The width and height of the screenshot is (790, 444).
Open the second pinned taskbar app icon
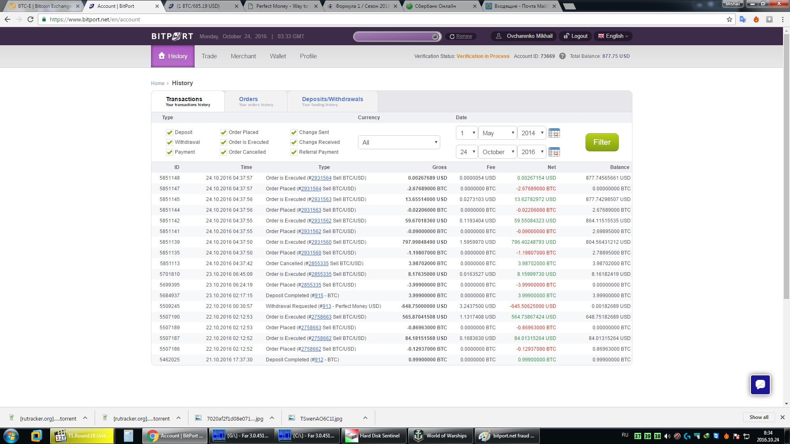click(37, 436)
